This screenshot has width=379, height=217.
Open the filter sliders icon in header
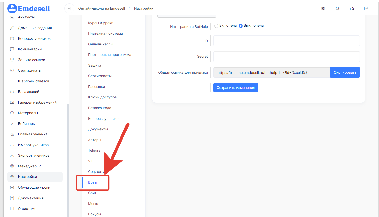click(323, 8)
